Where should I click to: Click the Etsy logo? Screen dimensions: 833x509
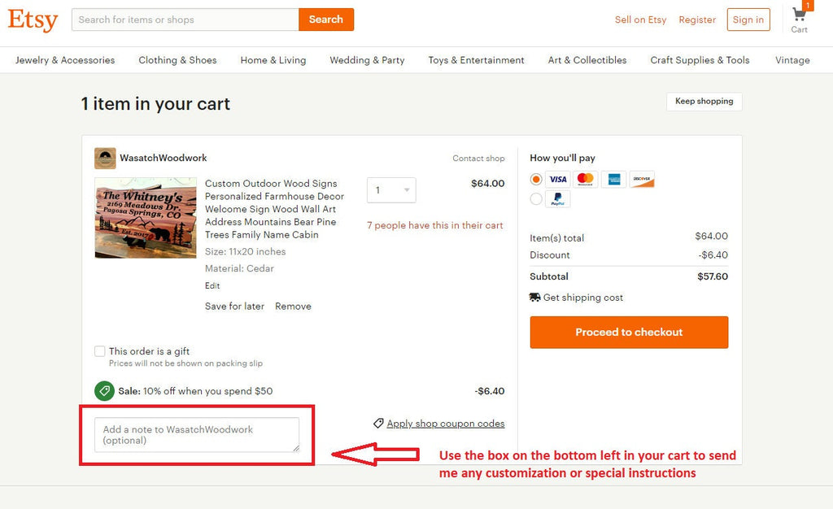[33, 20]
